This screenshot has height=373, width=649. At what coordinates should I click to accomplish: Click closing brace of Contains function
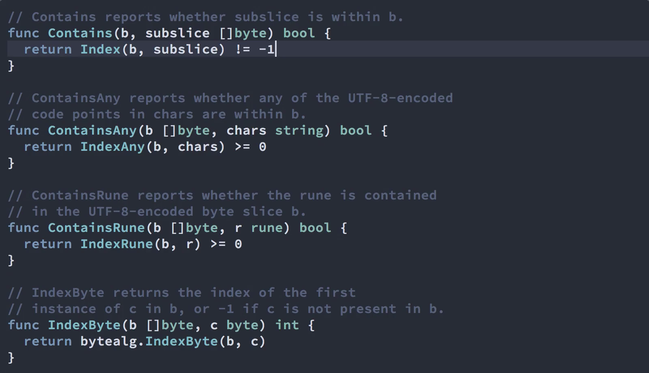tap(11, 66)
